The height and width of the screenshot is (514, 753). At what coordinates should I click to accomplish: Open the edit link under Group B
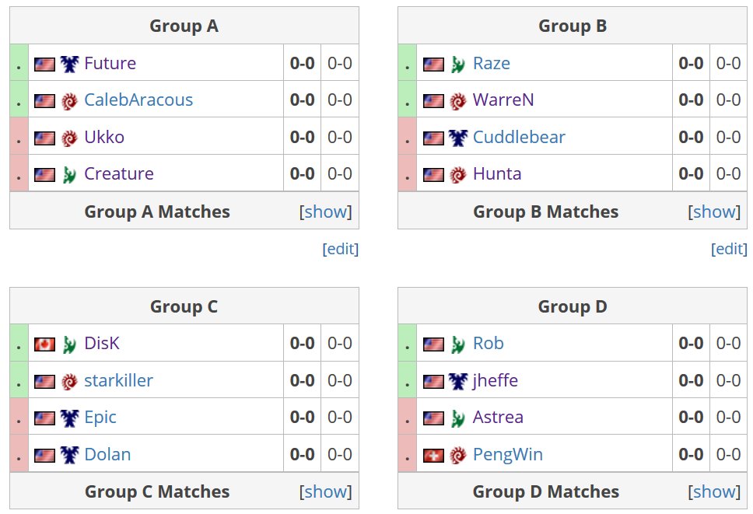pyautogui.click(x=729, y=249)
